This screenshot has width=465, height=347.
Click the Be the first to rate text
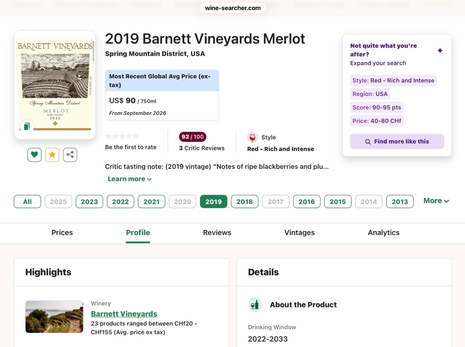point(131,147)
